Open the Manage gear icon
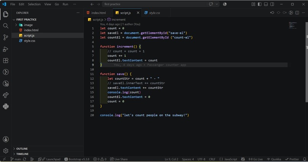This screenshot has width=308, height=162. coord(6,151)
